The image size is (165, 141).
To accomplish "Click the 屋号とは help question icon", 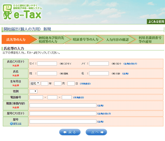I will [11, 124].
